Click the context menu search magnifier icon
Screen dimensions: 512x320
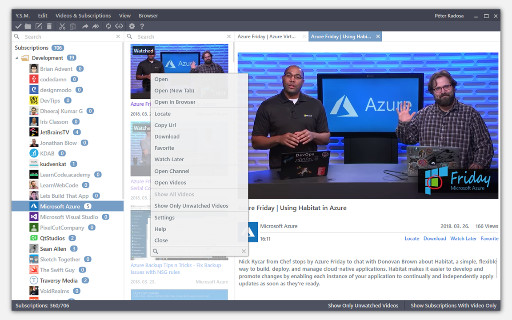[156, 251]
